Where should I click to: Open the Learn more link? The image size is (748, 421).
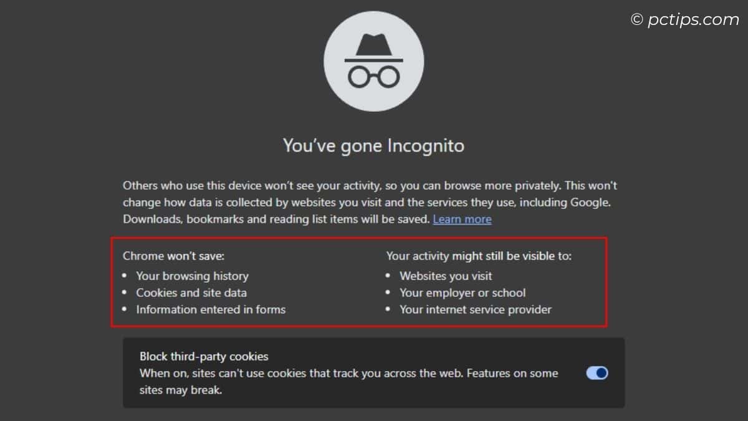pyautogui.click(x=462, y=219)
